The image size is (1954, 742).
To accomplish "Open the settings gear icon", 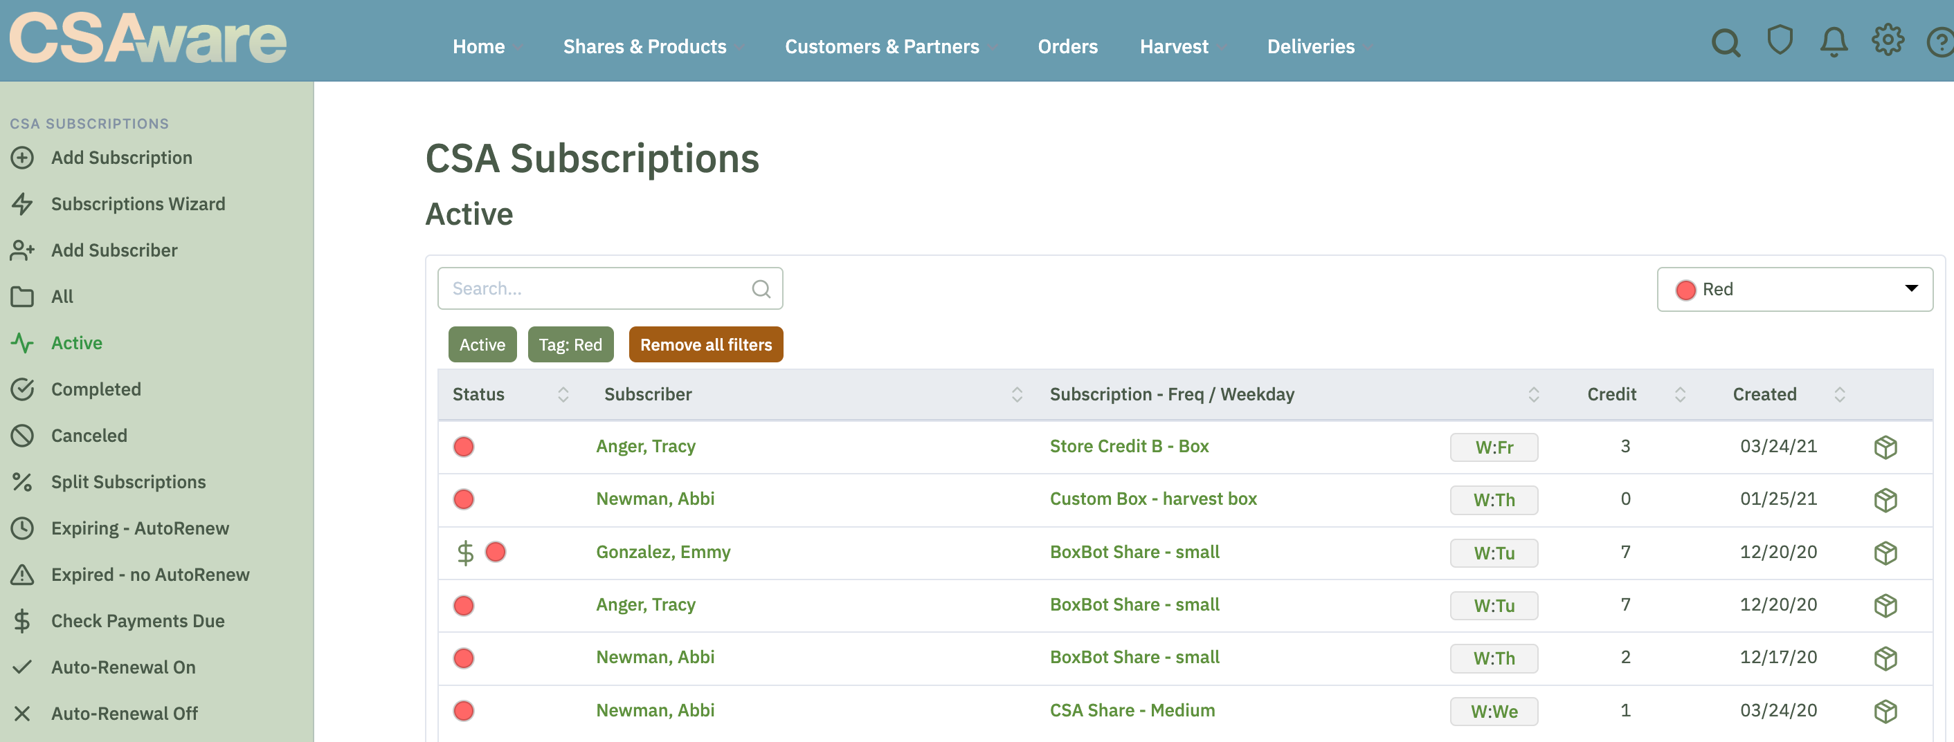I will (x=1888, y=40).
